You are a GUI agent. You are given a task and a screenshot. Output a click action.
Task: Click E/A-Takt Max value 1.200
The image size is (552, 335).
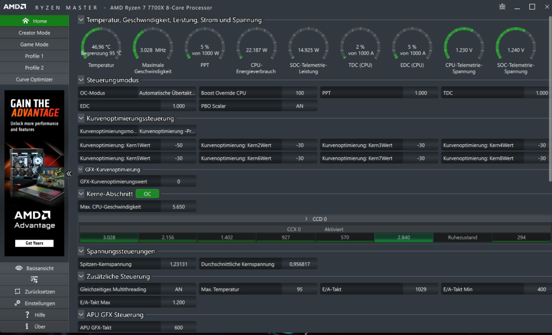(179, 302)
